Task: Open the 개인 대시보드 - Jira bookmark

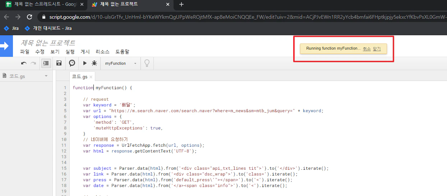Action: tap(48, 28)
